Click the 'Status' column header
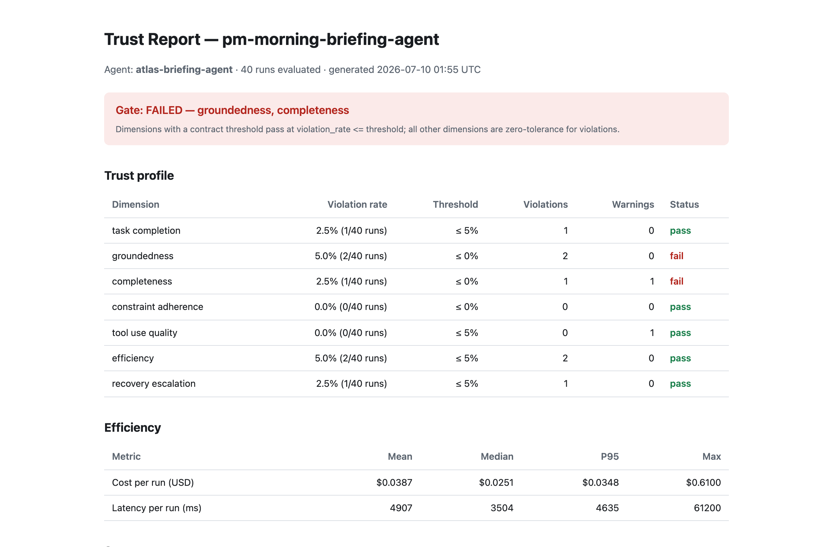The image size is (833, 547). (684, 204)
